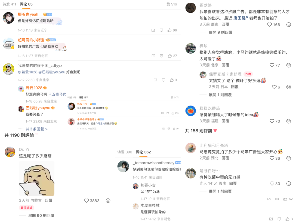
Task: Click sort icon next to 共 158 則評論
Action: tap(215, 131)
